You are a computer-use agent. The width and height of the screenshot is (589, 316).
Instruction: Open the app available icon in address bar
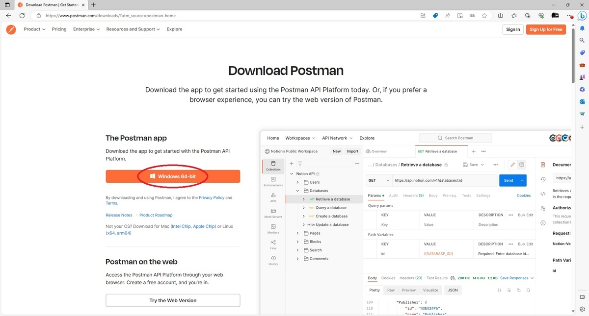point(423,16)
